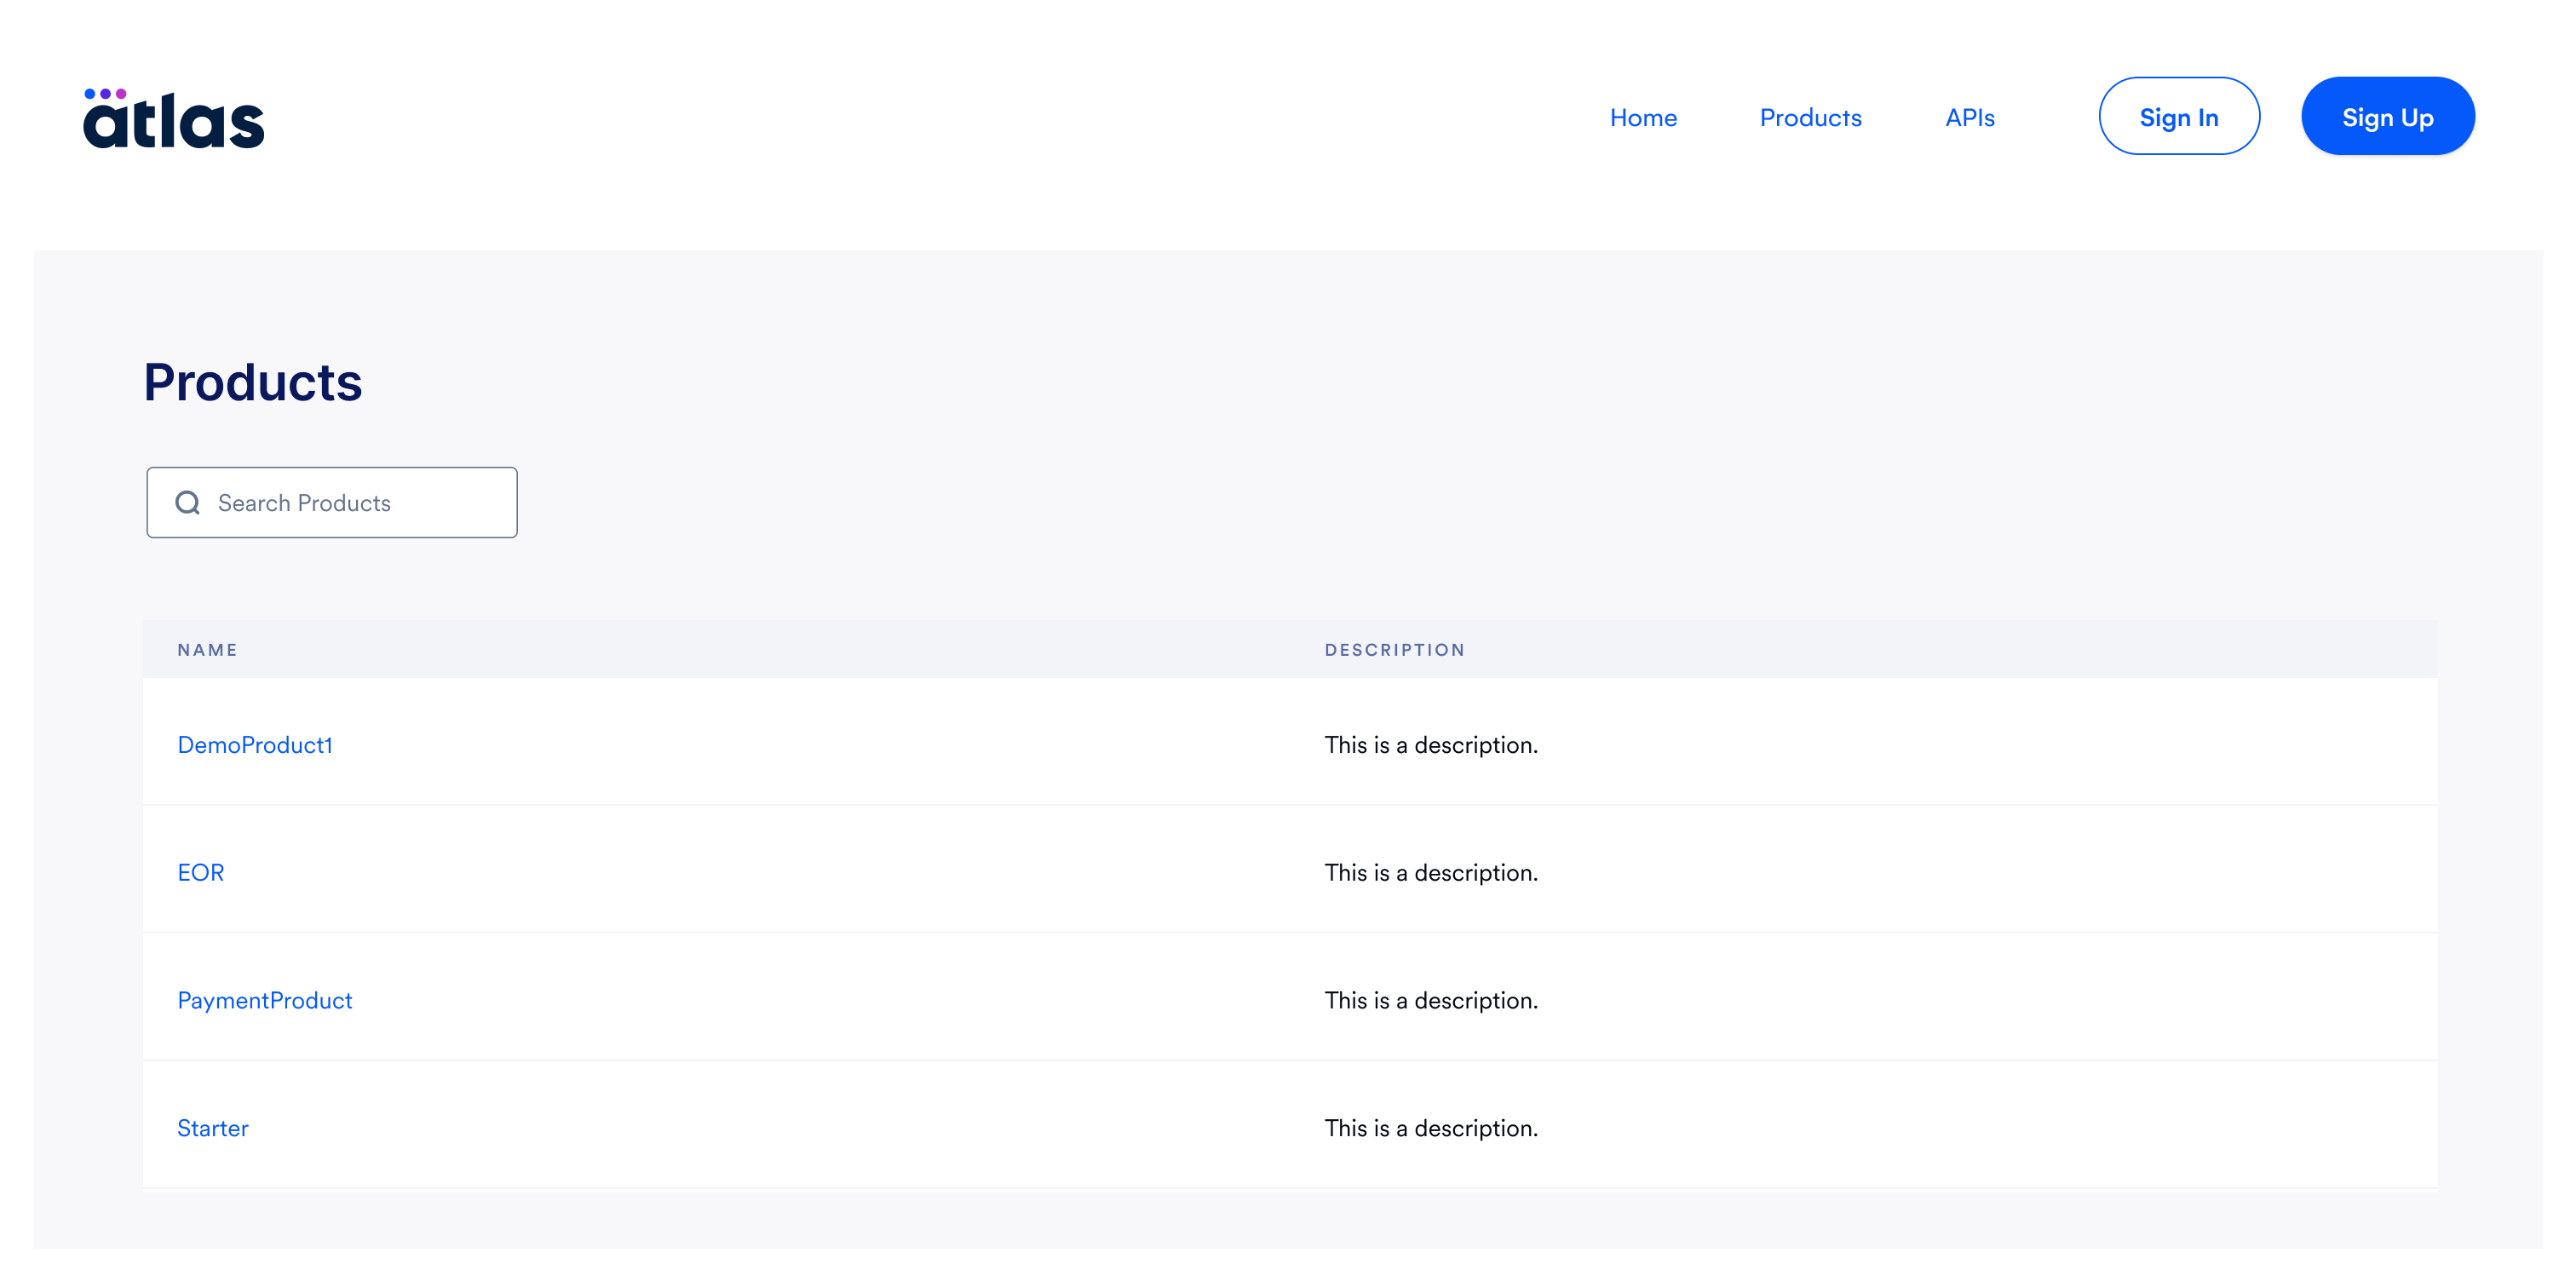Click the description text in Starter row
The height and width of the screenshot is (1281, 2576).
[1431, 1128]
